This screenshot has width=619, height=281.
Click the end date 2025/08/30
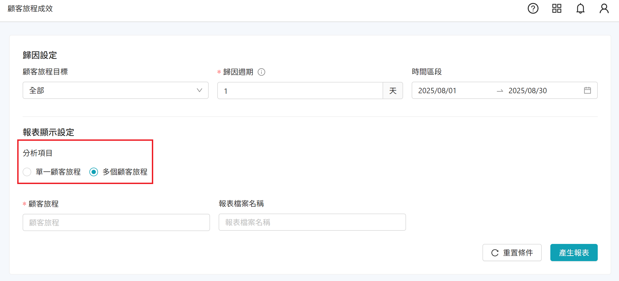click(x=528, y=91)
